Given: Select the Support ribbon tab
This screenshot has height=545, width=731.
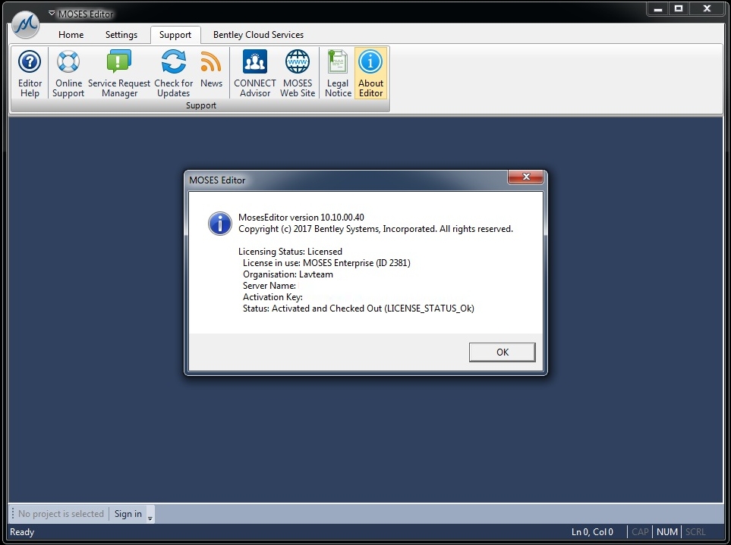Looking at the screenshot, I should (175, 35).
